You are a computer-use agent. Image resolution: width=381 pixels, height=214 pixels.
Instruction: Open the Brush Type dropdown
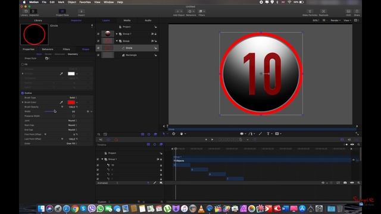73,97
